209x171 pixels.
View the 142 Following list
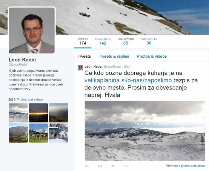[x=103, y=41]
